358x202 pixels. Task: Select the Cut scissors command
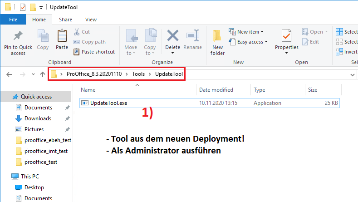(82, 32)
